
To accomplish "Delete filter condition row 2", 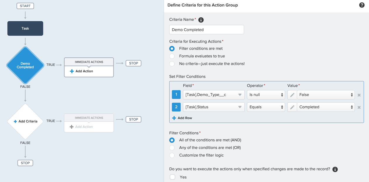I will point(359,107).
